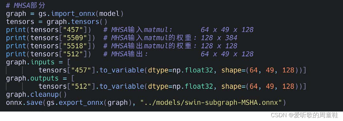
Task: Click the comment value "128 x 128"
Action: tap(219, 46)
